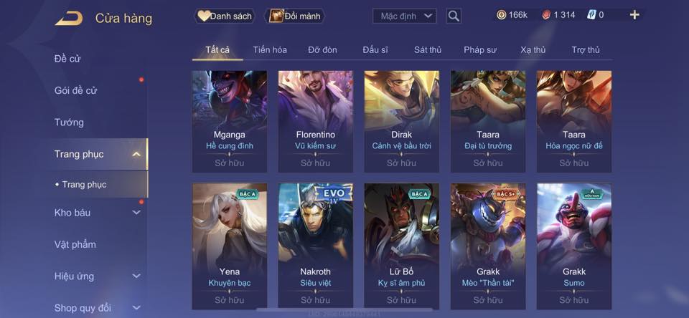Tap the blue voucher ticket icon
The width and height of the screenshot is (689, 318).
pyautogui.click(x=591, y=15)
